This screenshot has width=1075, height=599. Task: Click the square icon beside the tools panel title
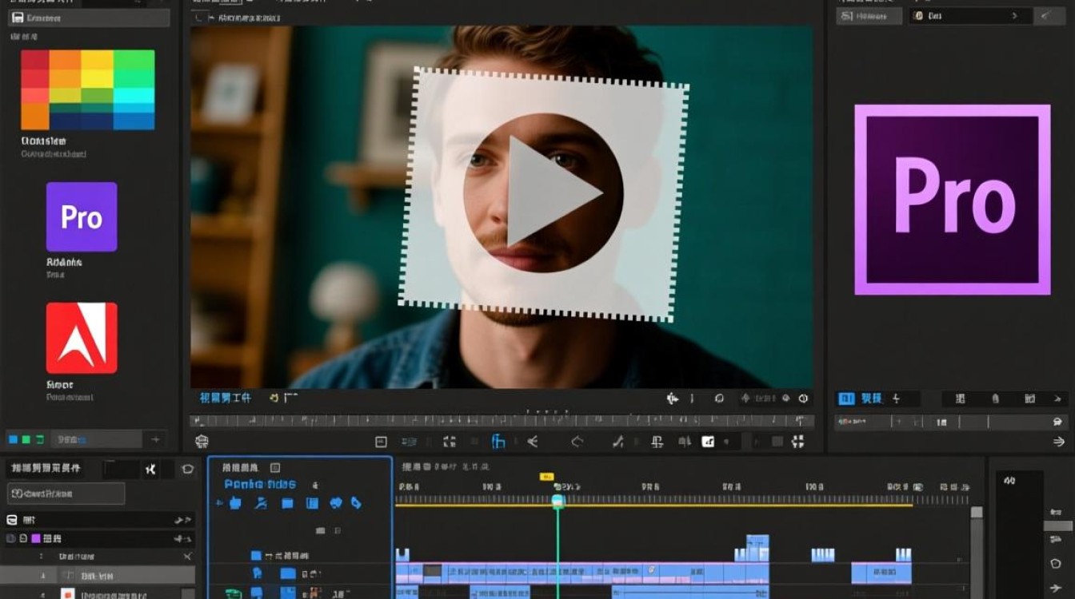pyautogui.click(x=275, y=468)
